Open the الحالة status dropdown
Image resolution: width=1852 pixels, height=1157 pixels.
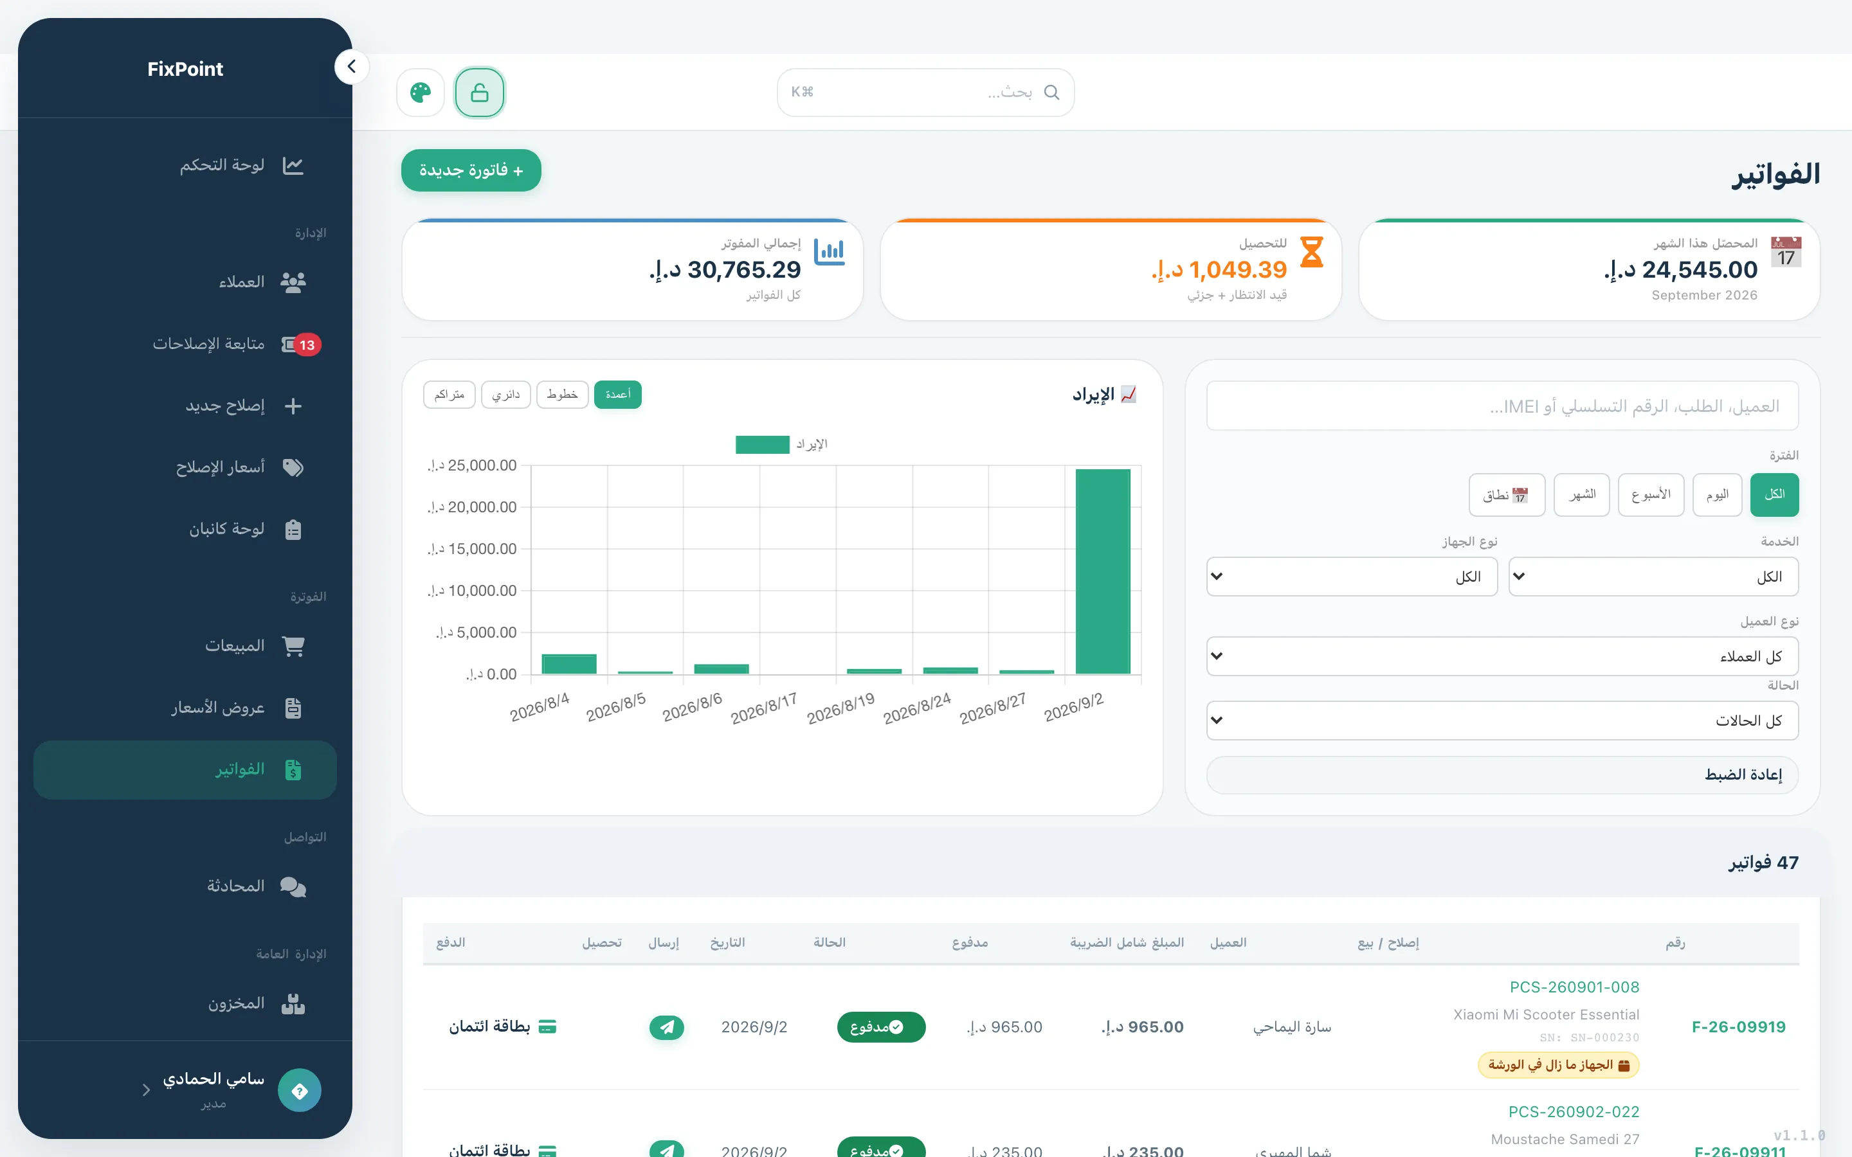(1502, 721)
